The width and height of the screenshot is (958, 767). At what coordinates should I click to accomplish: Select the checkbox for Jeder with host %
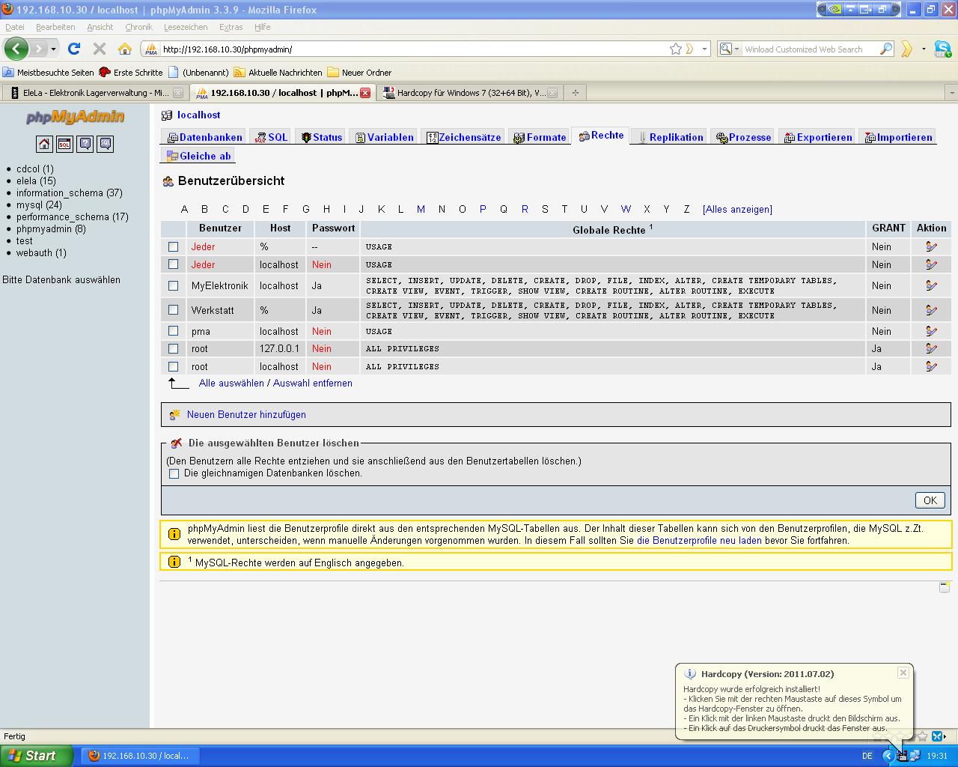(x=174, y=246)
